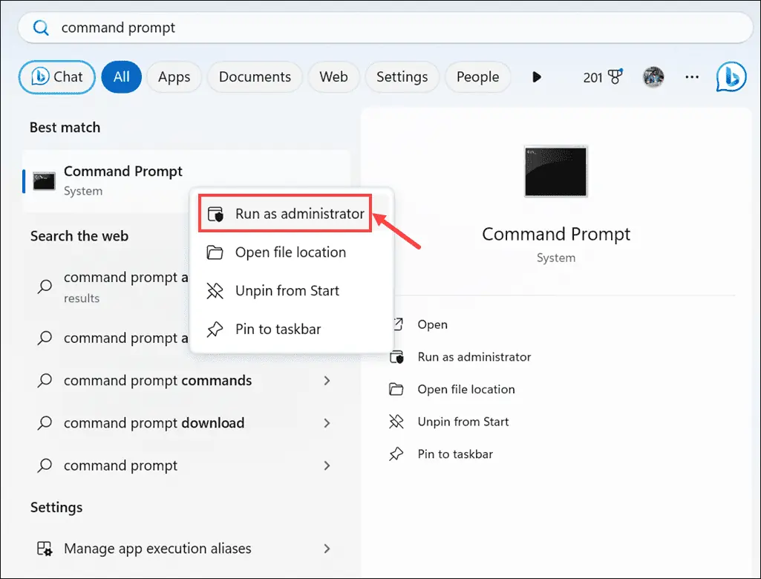Switch to the People filter tab
761x579 pixels.
point(477,76)
